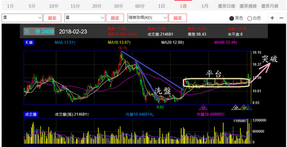Viewport: 287px width, 147px height.
Task: Click the 成交量 panel label
Action: coord(31,115)
